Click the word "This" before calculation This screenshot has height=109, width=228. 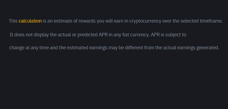[x=13, y=21]
